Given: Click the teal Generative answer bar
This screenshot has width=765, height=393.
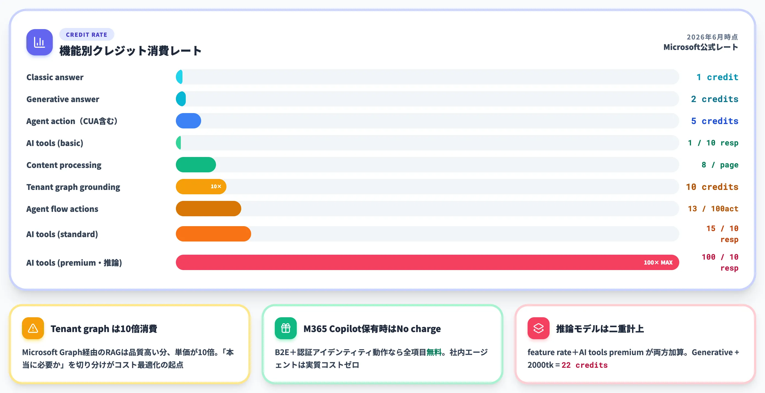Looking at the screenshot, I should 181,99.
